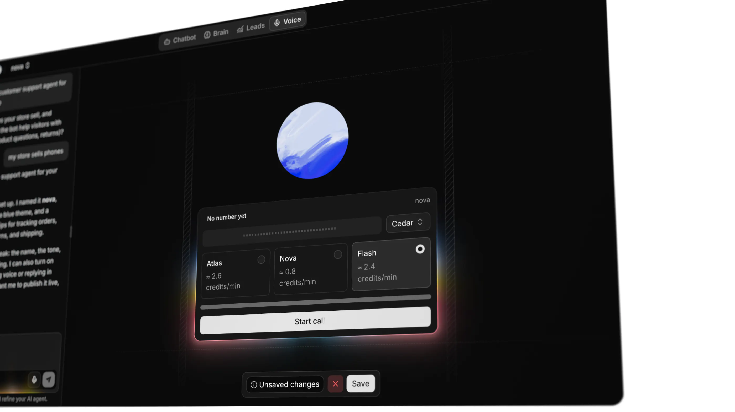Click the blue voice avatar orb

313,141
